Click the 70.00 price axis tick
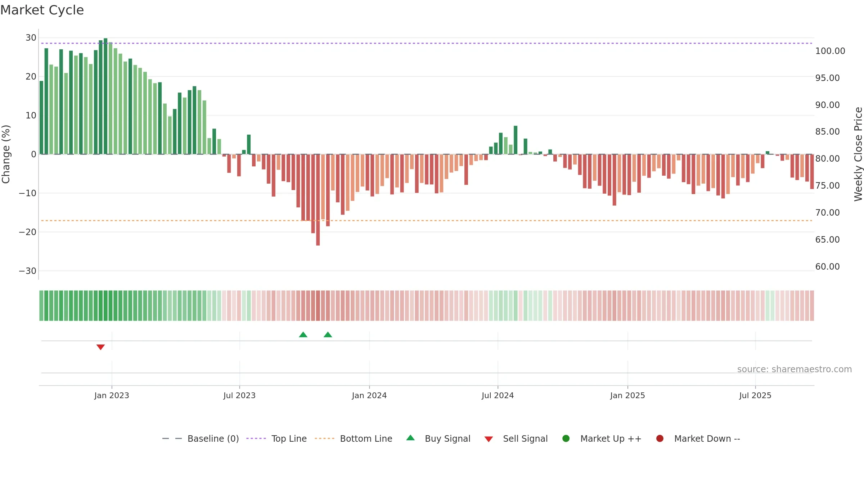The image size is (864, 486). tap(828, 212)
